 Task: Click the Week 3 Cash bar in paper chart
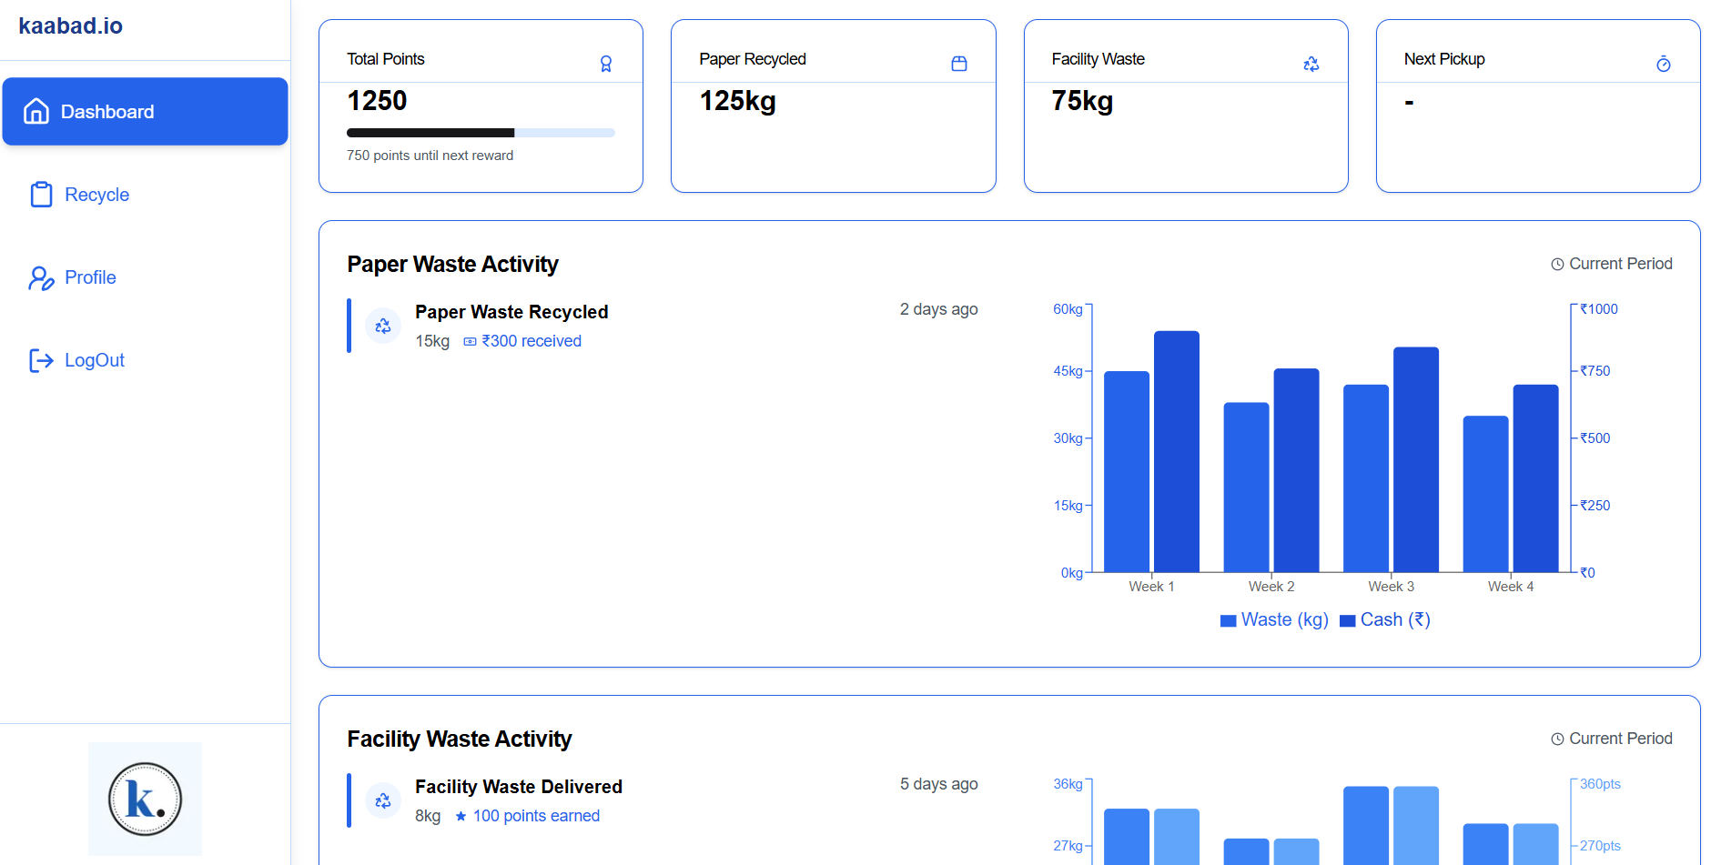(1416, 459)
